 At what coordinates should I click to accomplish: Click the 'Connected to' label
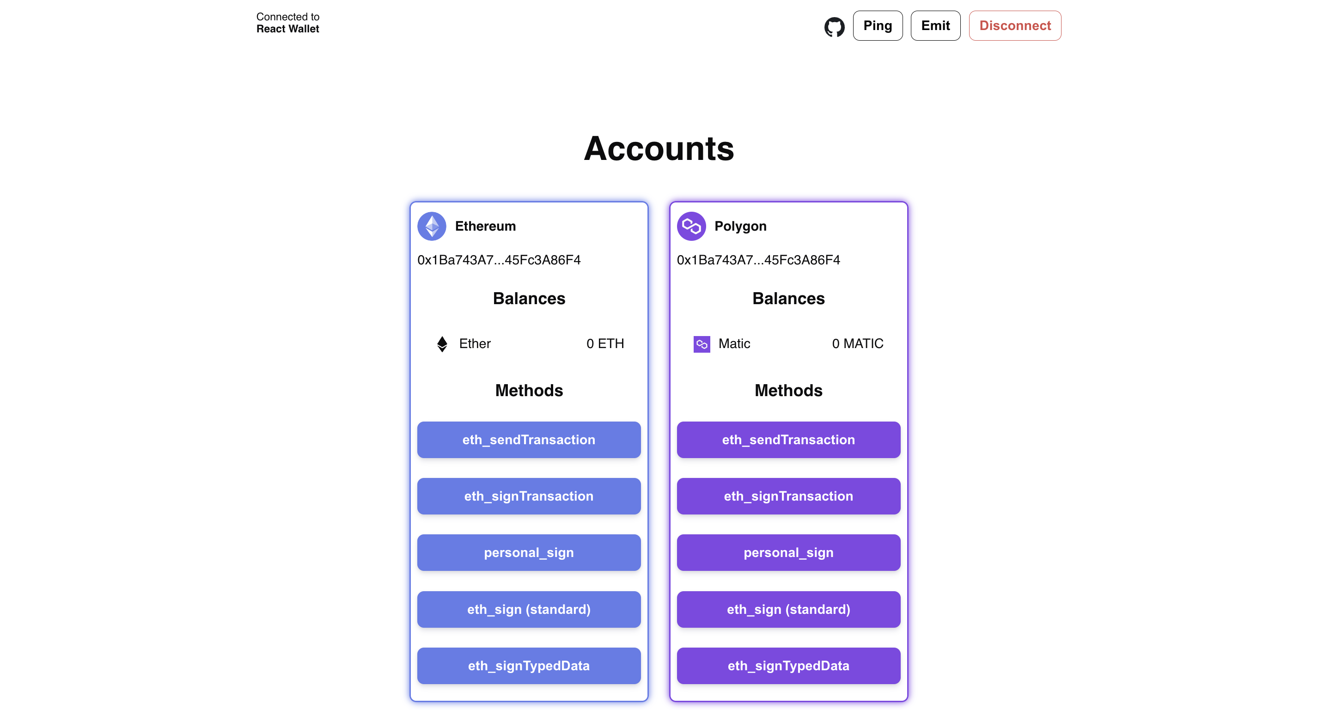coord(287,17)
